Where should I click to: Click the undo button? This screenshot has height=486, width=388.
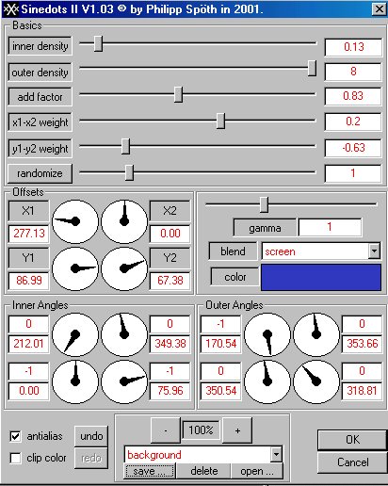coord(91,436)
